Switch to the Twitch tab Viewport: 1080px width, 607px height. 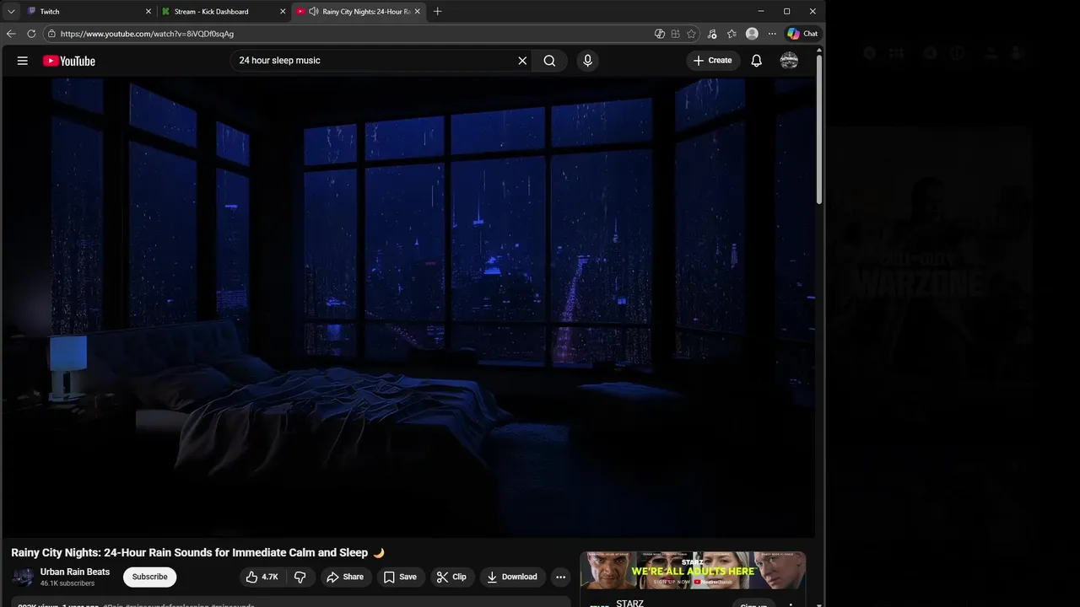[x=89, y=12]
